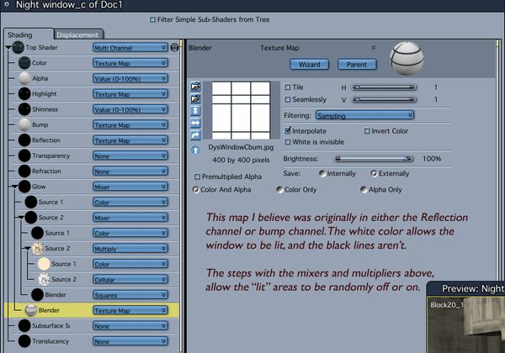Click the Reflection channel sphere icon
This screenshot has width=505, height=353.
pos(24,140)
